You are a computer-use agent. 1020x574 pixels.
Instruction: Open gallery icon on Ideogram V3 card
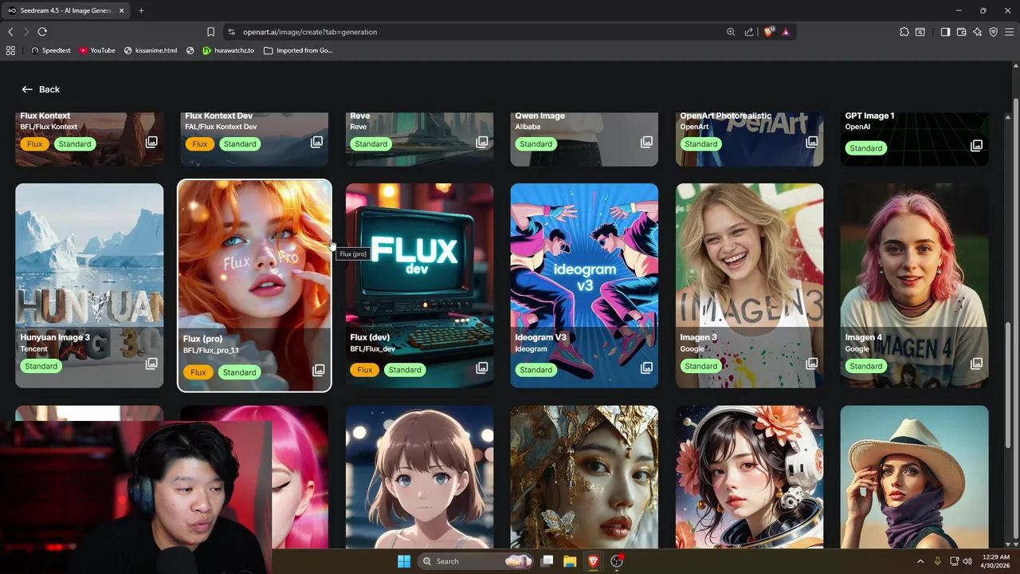tap(646, 368)
